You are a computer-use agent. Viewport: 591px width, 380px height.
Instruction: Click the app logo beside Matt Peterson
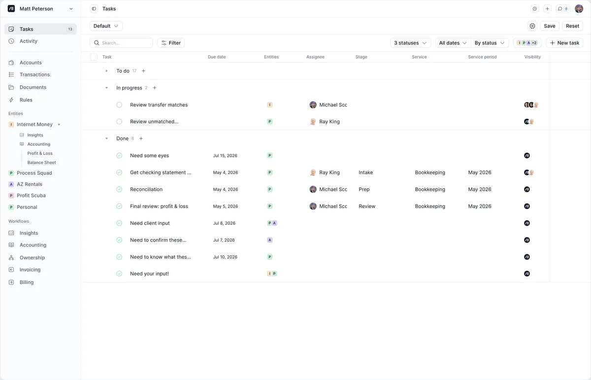pyautogui.click(x=11, y=9)
